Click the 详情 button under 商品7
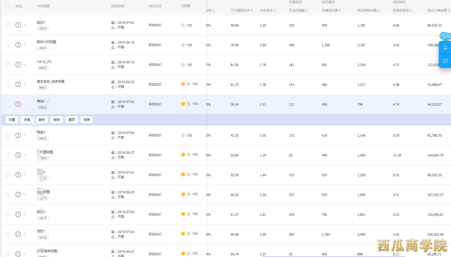Viewport: 451px width, 257px height. 27,120
